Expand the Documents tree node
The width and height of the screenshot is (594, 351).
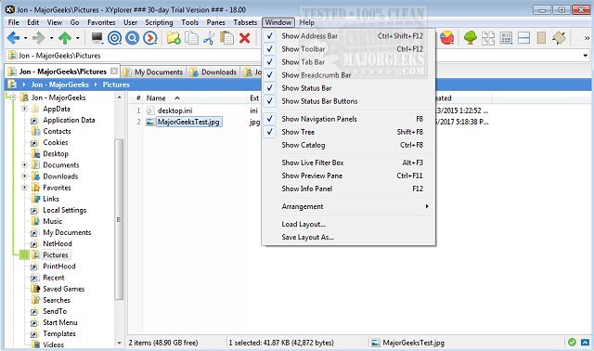pos(25,165)
